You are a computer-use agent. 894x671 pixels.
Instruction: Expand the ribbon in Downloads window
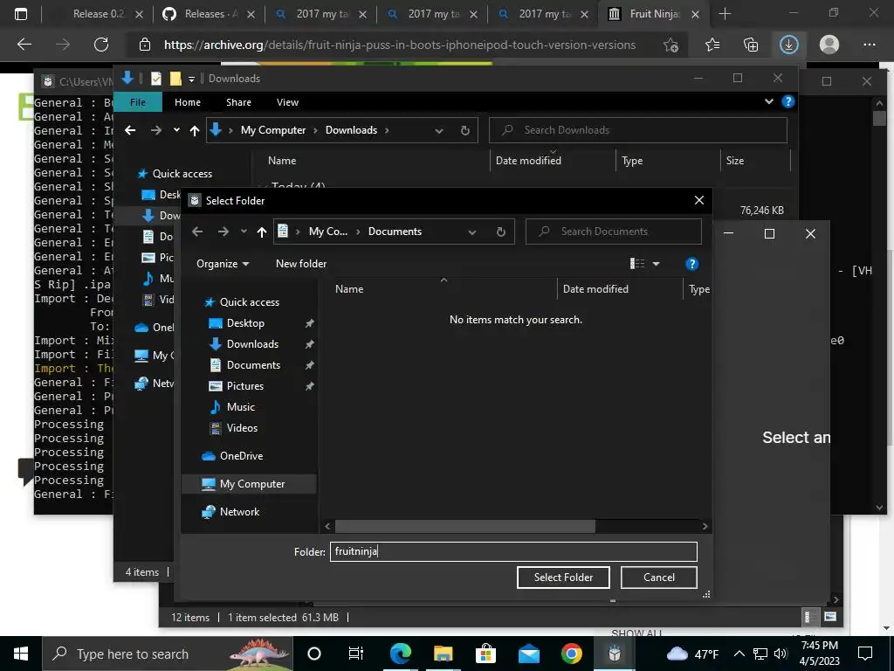[768, 101]
